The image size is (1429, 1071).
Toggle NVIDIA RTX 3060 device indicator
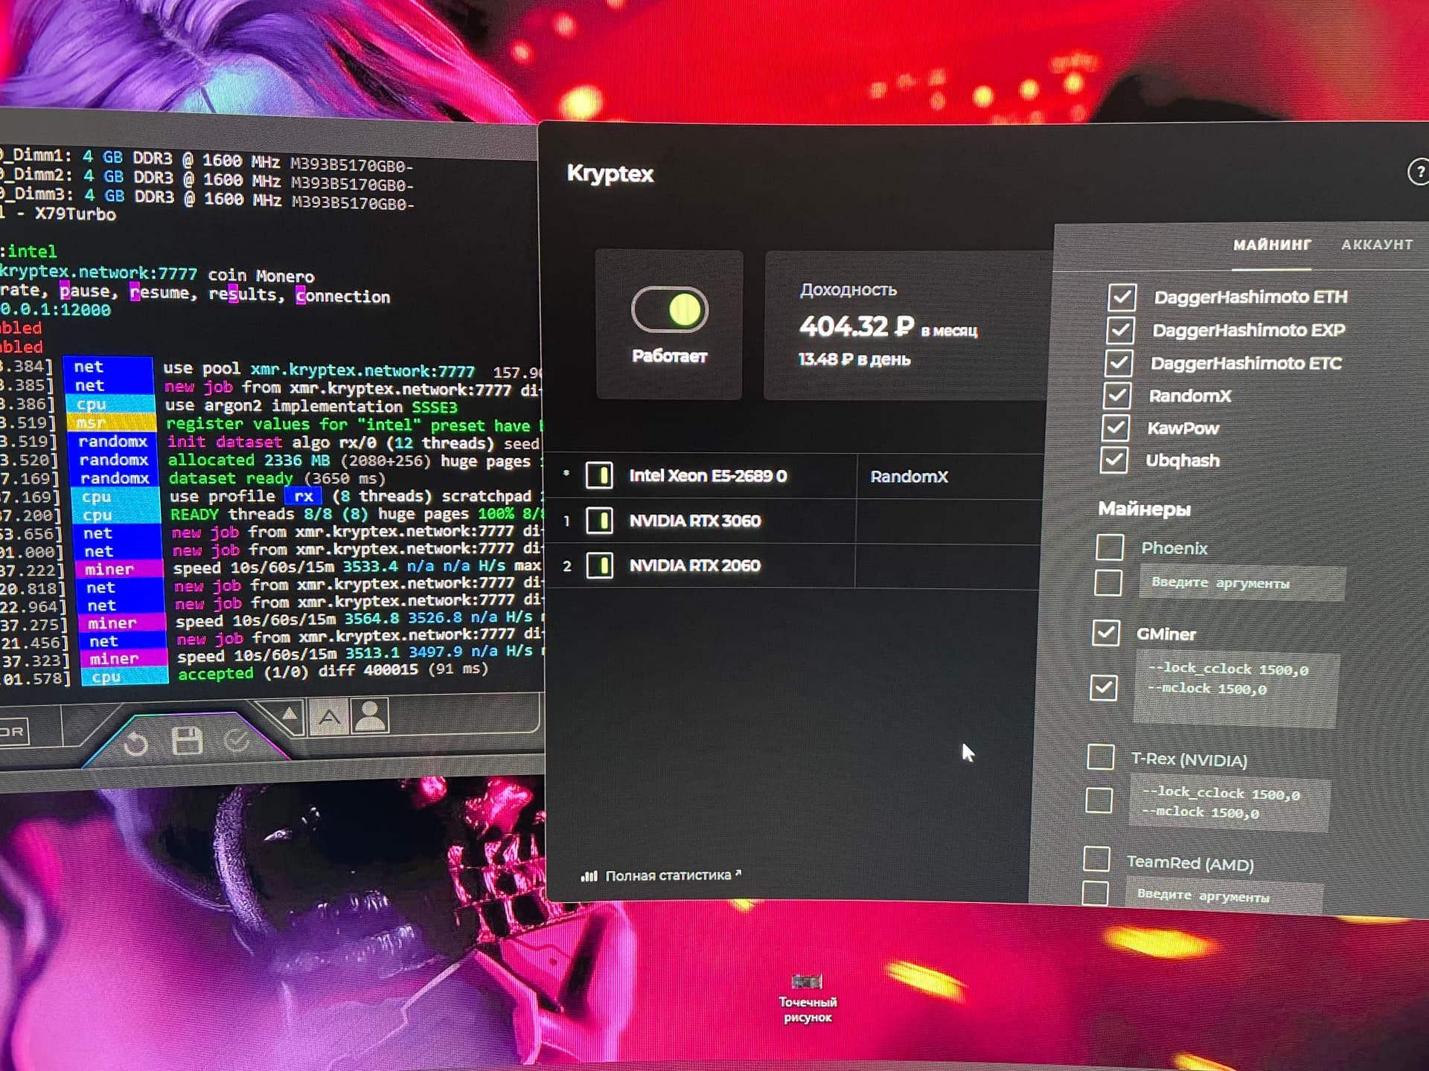[599, 521]
